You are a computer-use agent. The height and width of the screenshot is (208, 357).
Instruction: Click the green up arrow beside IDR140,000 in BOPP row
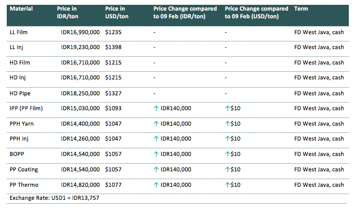[156, 154]
